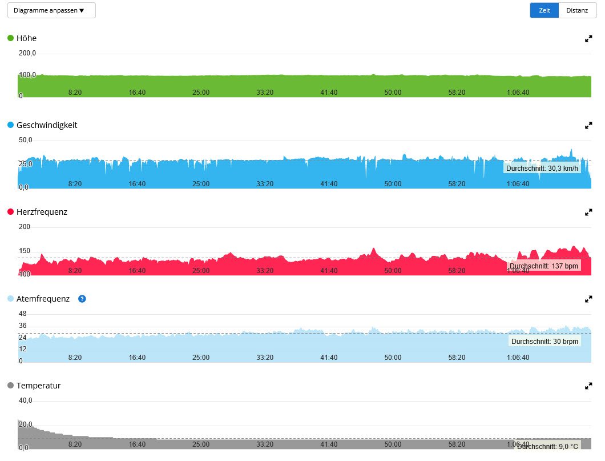Open the Atemfrequenz help question mark
The image size is (605, 461).
coord(82,299)
